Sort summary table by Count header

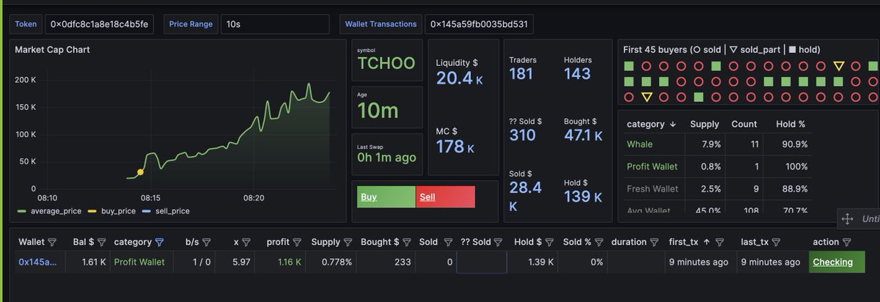744,125
